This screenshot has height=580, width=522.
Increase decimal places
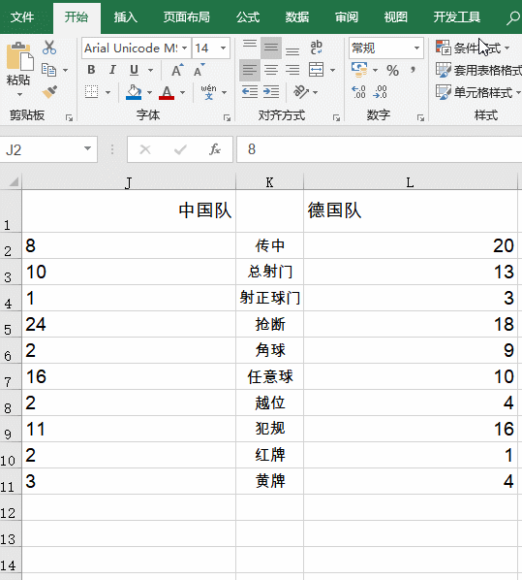(358, 92)
